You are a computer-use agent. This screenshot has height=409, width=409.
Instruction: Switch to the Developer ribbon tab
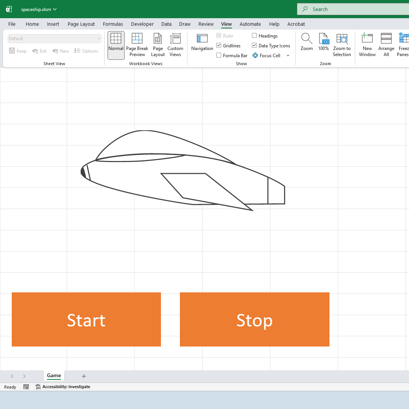pos(142,24)
